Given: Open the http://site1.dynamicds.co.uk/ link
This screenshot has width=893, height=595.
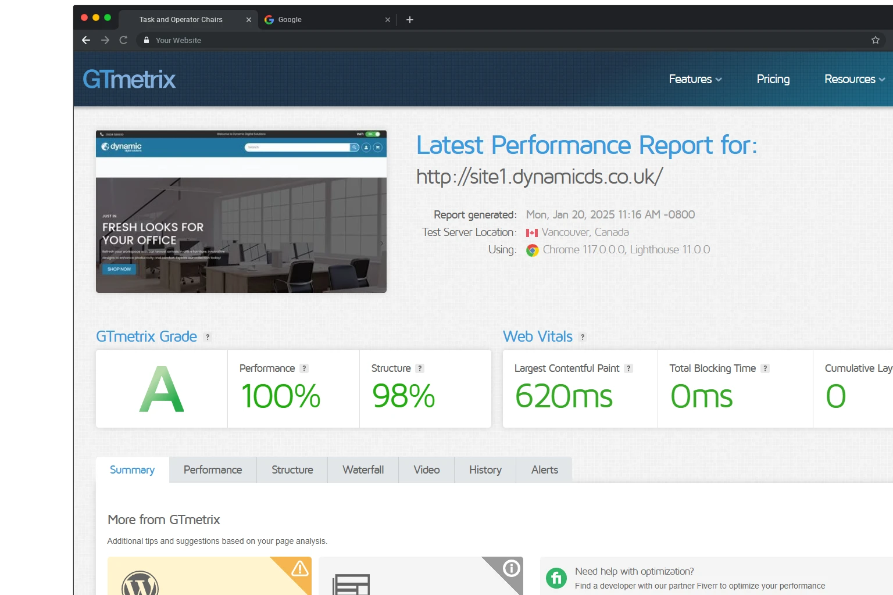Looking at the screenshot, I should [x=540, y=177].
